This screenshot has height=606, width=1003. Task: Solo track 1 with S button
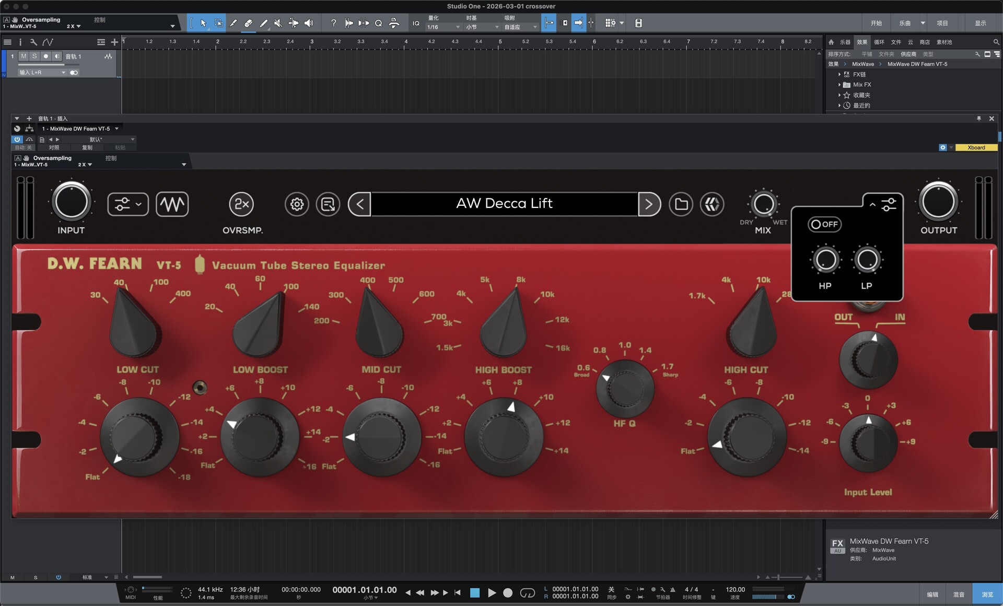34,56
